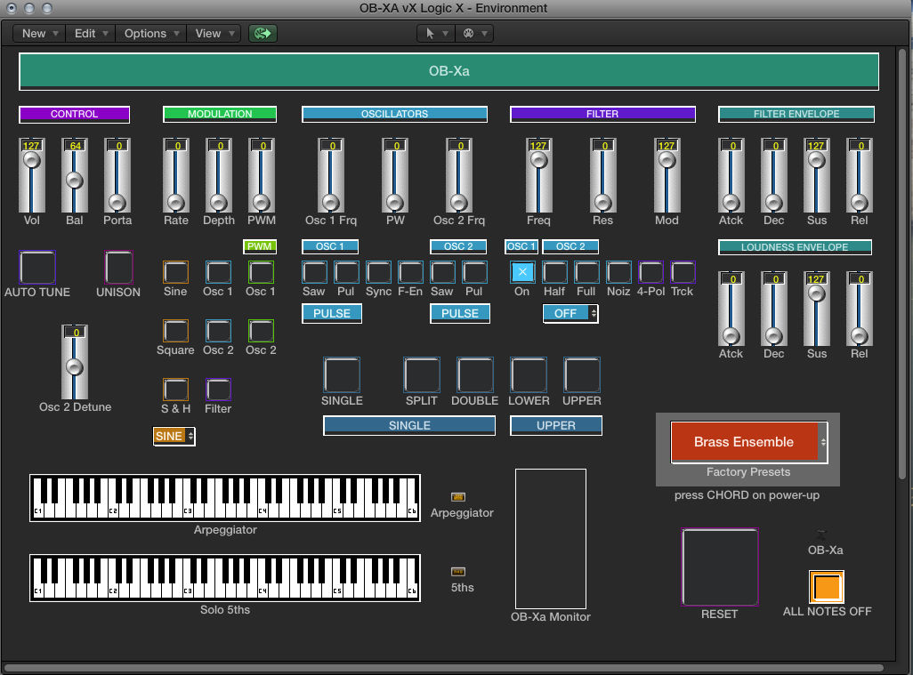Open the SINE waveform selector
This screenshot has width=913, height=675.
[174, 436]
